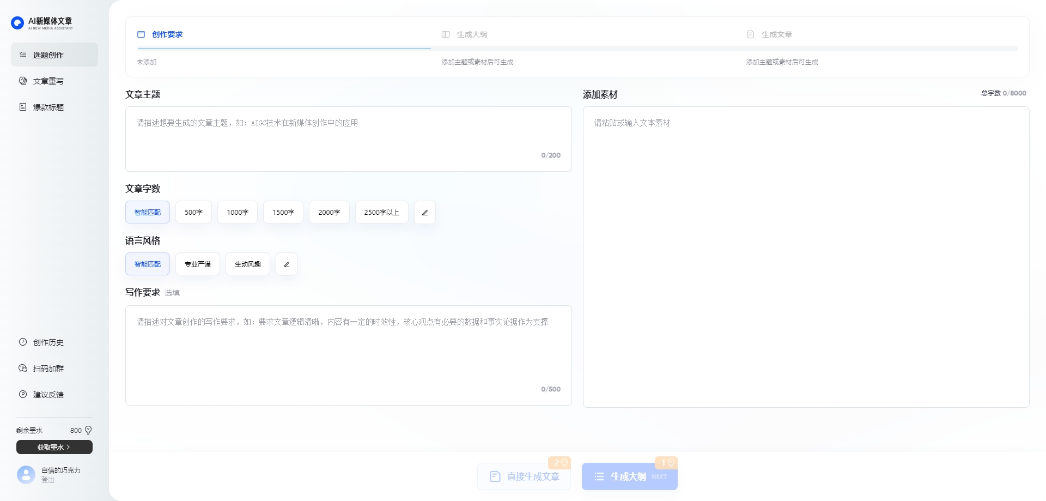
Task: Click the pencil icon for custom language style
Action: (286, 264)
